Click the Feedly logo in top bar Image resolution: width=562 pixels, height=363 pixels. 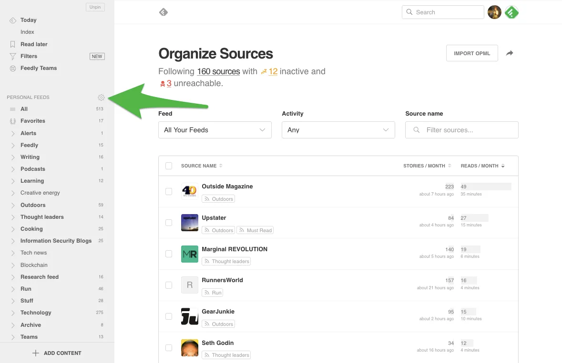pyautogui.click(x=163, y=12)
